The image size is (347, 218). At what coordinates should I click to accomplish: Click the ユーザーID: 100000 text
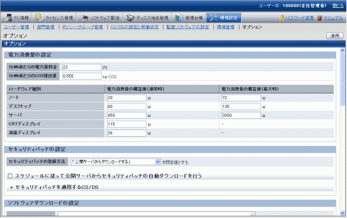coord(293,6)
